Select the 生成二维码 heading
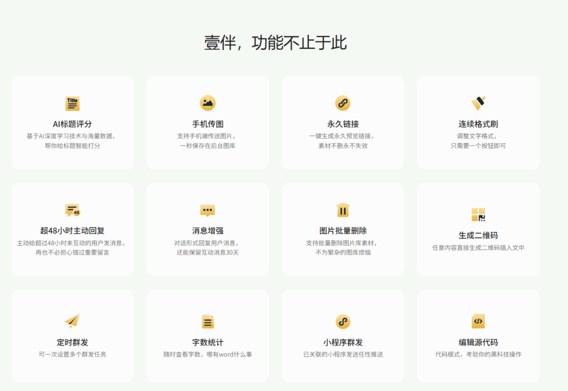 pyautogui.click(x=478, y=235)
